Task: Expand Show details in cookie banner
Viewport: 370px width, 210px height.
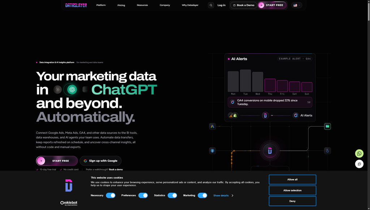Action: [x=223, y=196]
